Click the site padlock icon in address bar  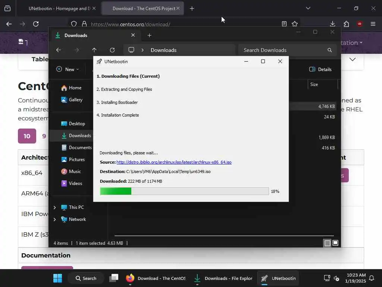(84, 24)
